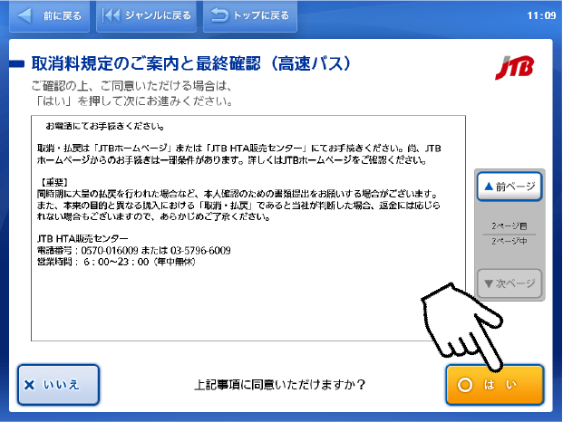Tap the ご確認の上、ご同意いただける場合は instruction
This screenshot has width=563, height=422.
[131, 86]
